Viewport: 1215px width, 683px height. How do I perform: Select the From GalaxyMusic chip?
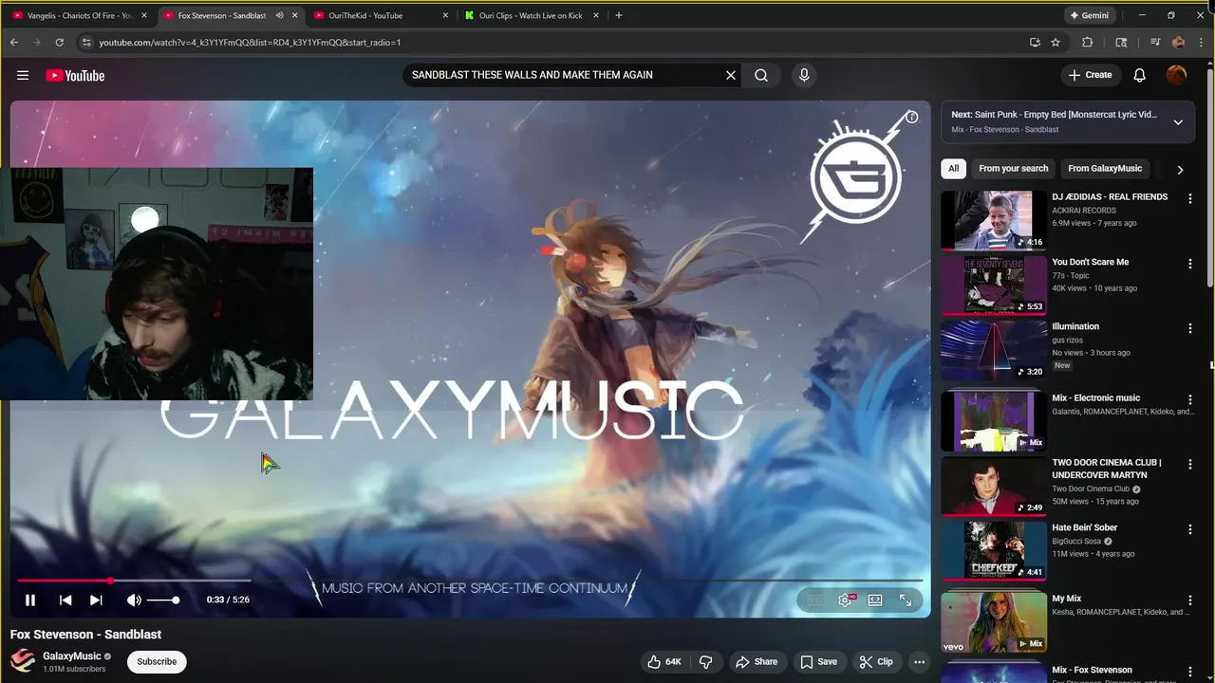tap(1105, 168)
